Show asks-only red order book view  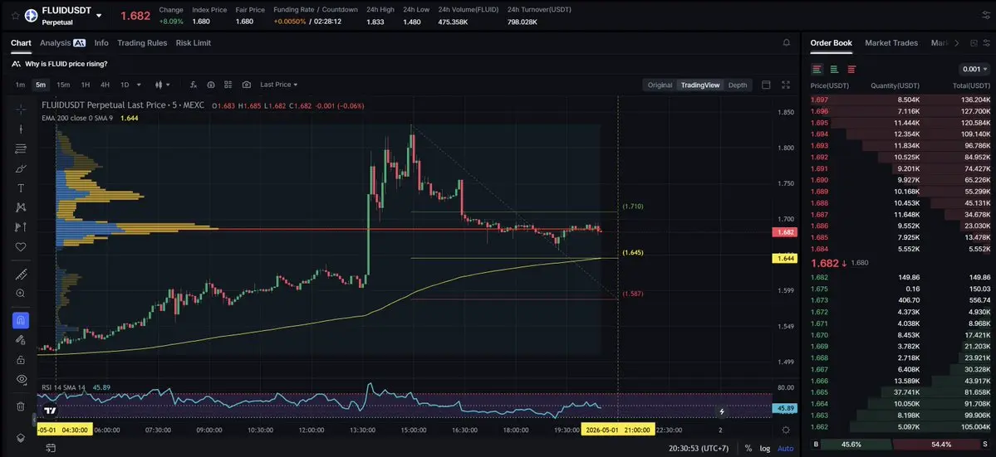coord(851,69)
